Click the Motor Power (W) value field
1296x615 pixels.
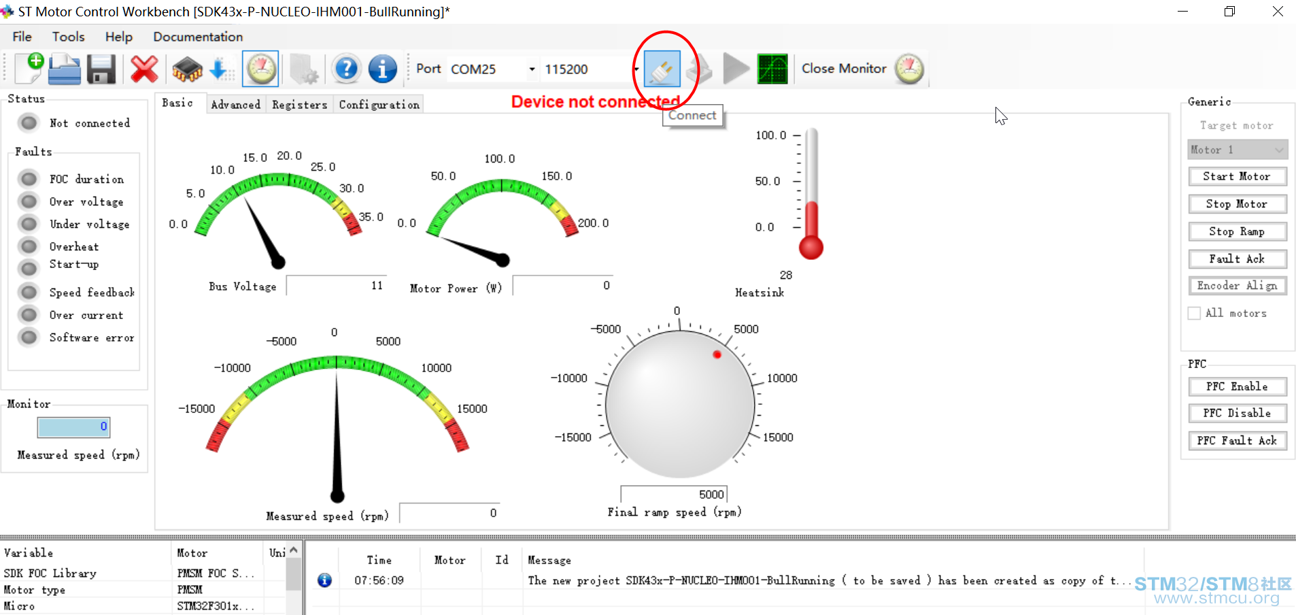(562, 286)
